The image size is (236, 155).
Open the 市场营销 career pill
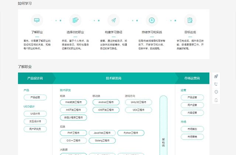(x=192, y=137)
